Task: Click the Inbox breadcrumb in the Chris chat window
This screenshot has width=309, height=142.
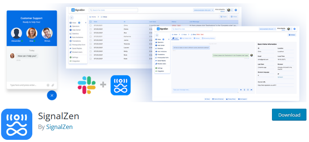Action: [x=184, y=34]
